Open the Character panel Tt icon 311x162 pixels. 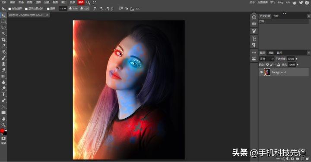click(x=254, y=39)
